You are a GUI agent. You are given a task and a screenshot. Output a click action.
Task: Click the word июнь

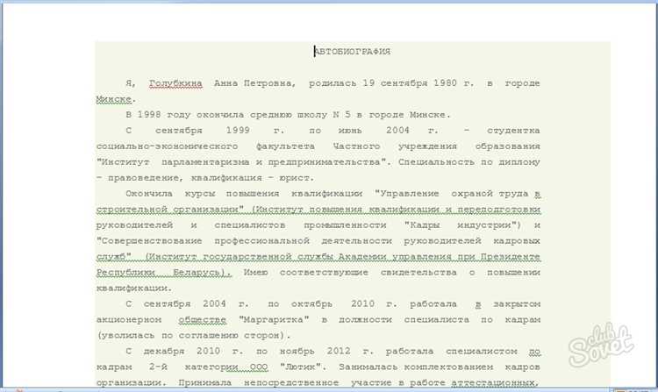pyautogui.click(x=350, y=131)
